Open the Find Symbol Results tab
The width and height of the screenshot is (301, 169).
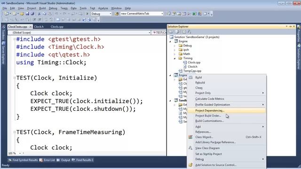[23, 160]
